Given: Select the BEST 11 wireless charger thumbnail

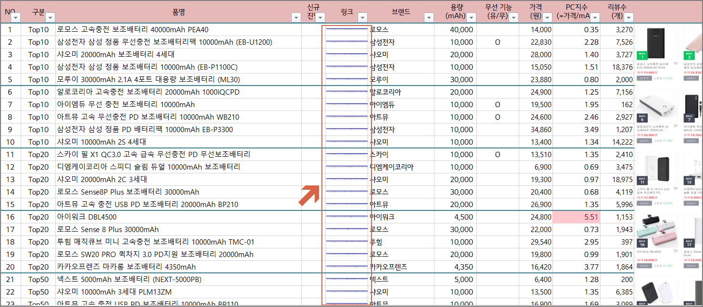Looking at the screenshot, I should (656, 169).
